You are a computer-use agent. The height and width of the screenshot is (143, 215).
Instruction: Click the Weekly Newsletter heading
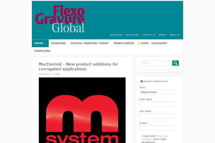(x=156, y=81)
